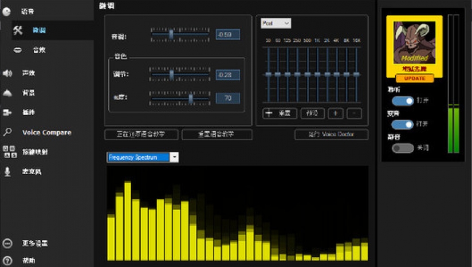Click the circled-minus more settings icon
Image resolution: width=472 pixels, height=267 pixels.
7,243
